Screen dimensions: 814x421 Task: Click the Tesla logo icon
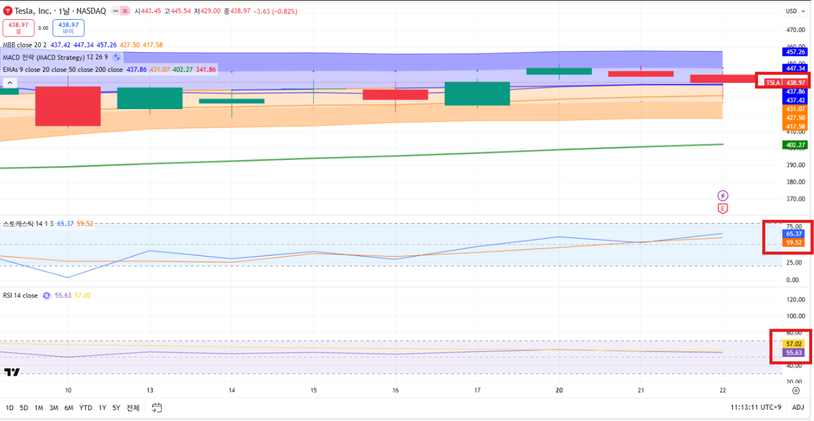7,11
